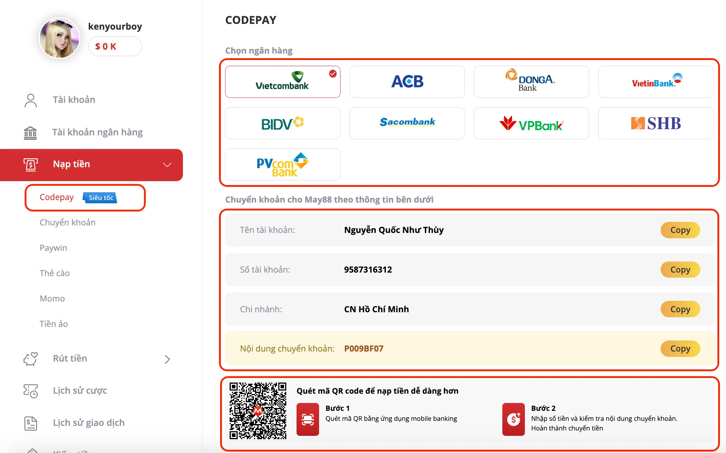
Task: Open Lịch sử cược page
Action: tap(80, 390)
